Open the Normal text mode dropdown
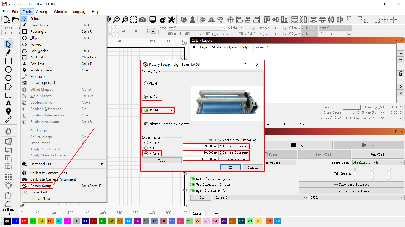This screenshot has height=227, width=405. [335, 28]
